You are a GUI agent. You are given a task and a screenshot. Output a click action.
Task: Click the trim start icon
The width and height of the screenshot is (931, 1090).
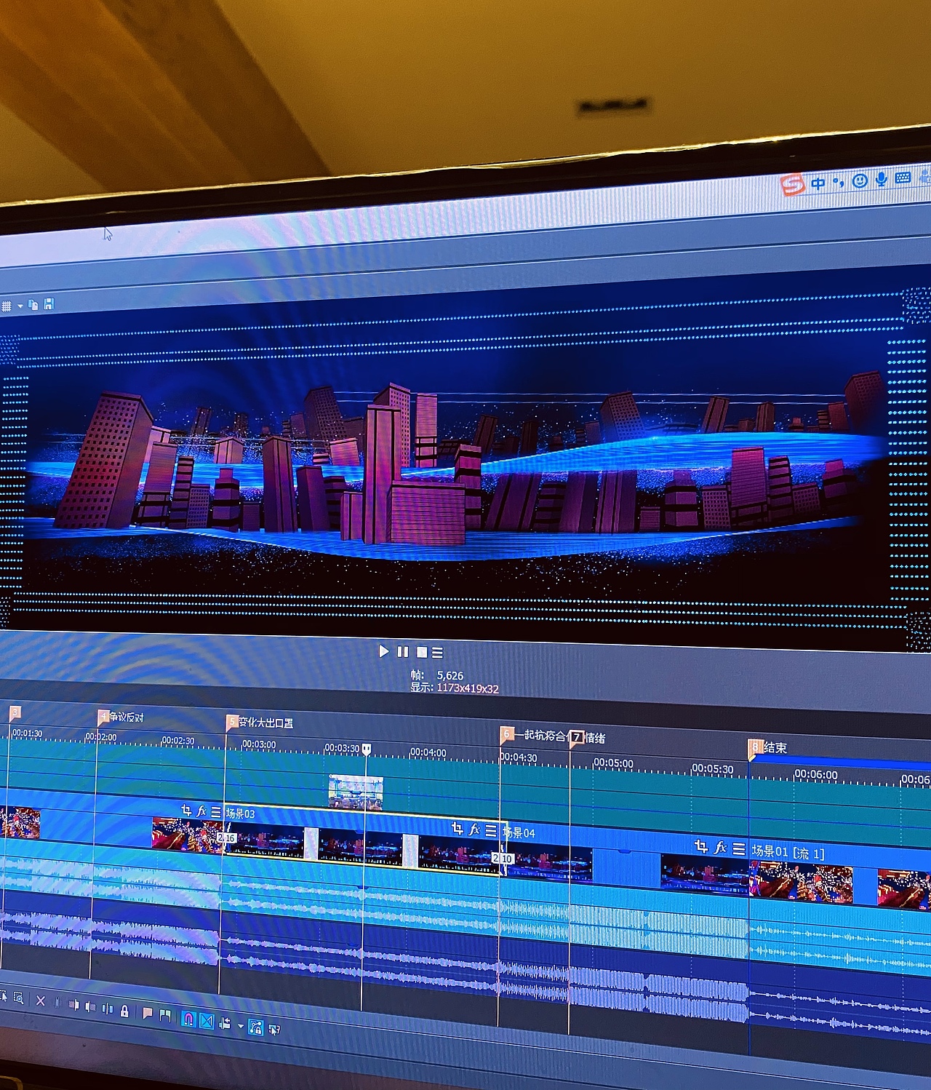74,1004
